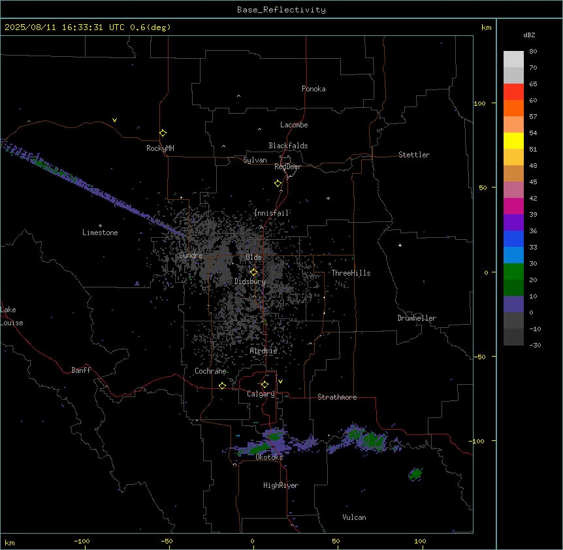Click the RockyMH label
Screen dimensions: 563x550
tap(160, 148)
